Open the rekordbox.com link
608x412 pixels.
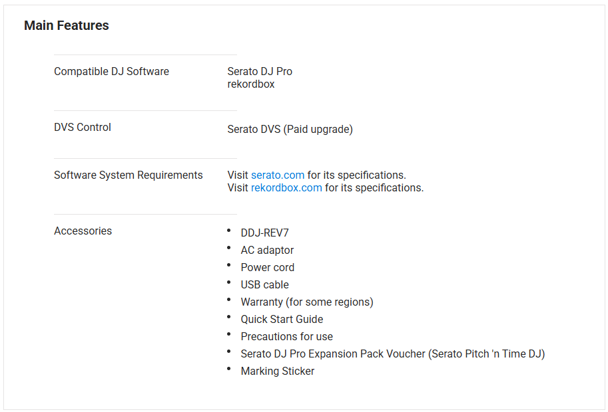[x=286, y=188]
